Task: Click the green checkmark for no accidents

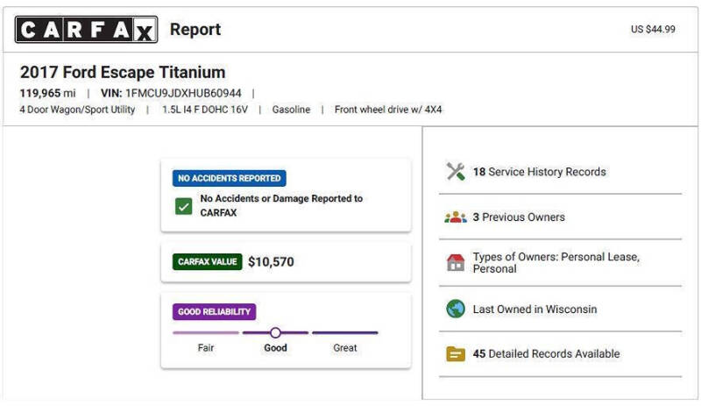Action: [x=183, y=206]
